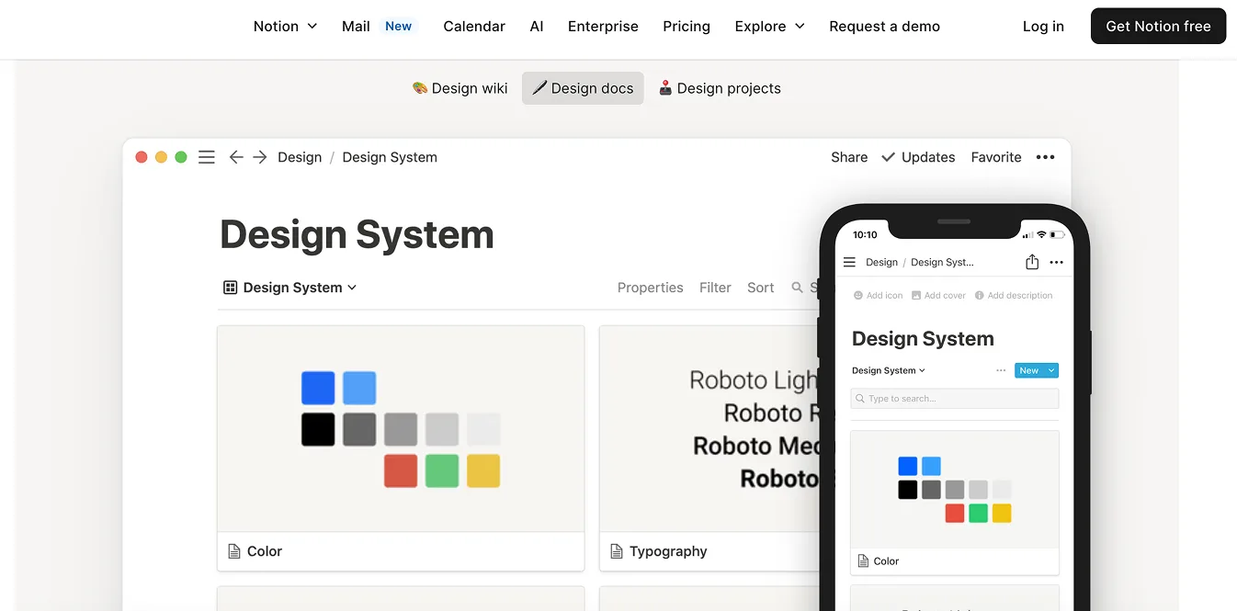
Task: Click the page icon beside Typography card
Action: point(617,551)
